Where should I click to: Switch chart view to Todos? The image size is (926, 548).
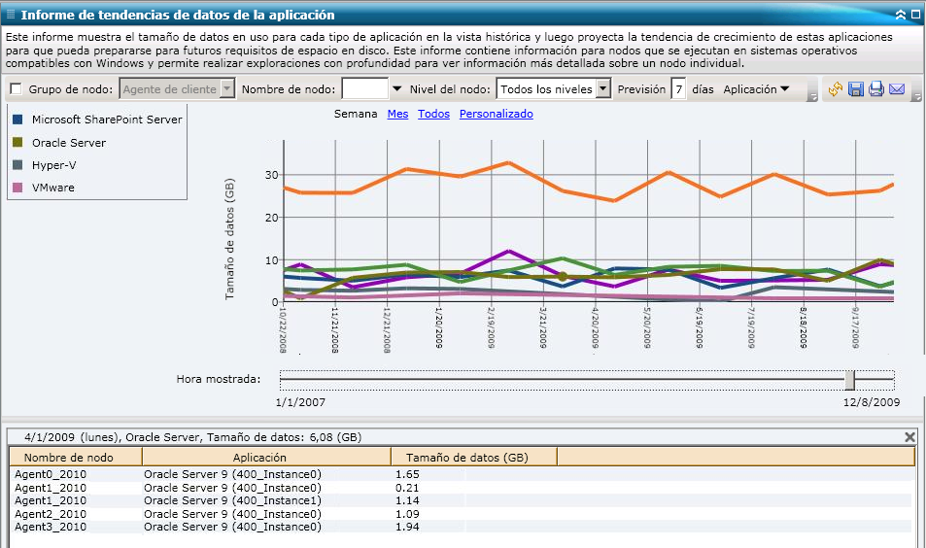pyautogui.click(x=433, y=114)
